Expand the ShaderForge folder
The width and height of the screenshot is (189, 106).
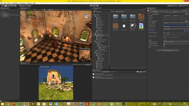[94, 42]
